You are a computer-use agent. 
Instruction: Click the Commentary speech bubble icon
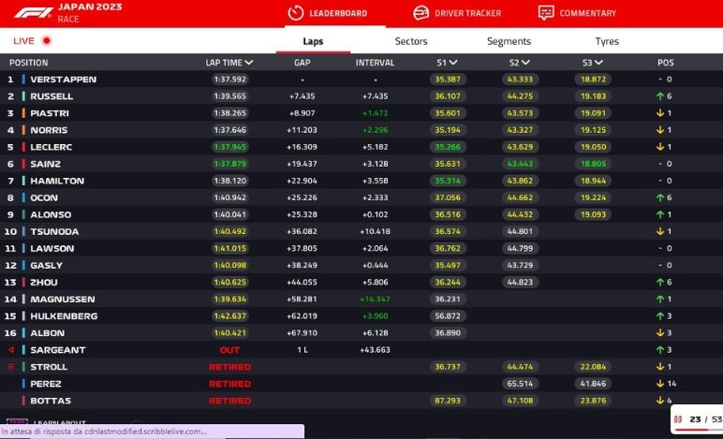click(546, 13)
